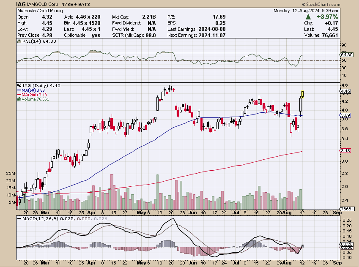Viewport: 359px width, 267px height.
Task: Click the Chg value +0.17
Action: point(331,23)
